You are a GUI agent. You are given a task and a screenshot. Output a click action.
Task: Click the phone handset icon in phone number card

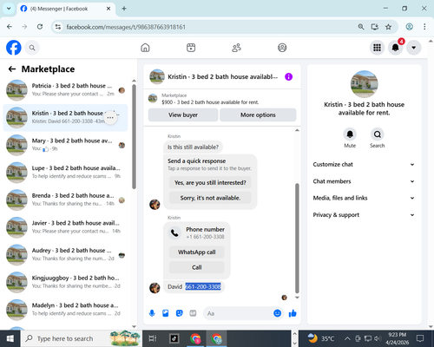coord(174,232)
